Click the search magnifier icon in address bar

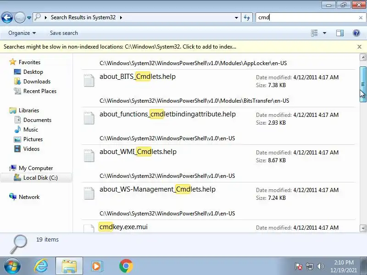tap(38, 17)
